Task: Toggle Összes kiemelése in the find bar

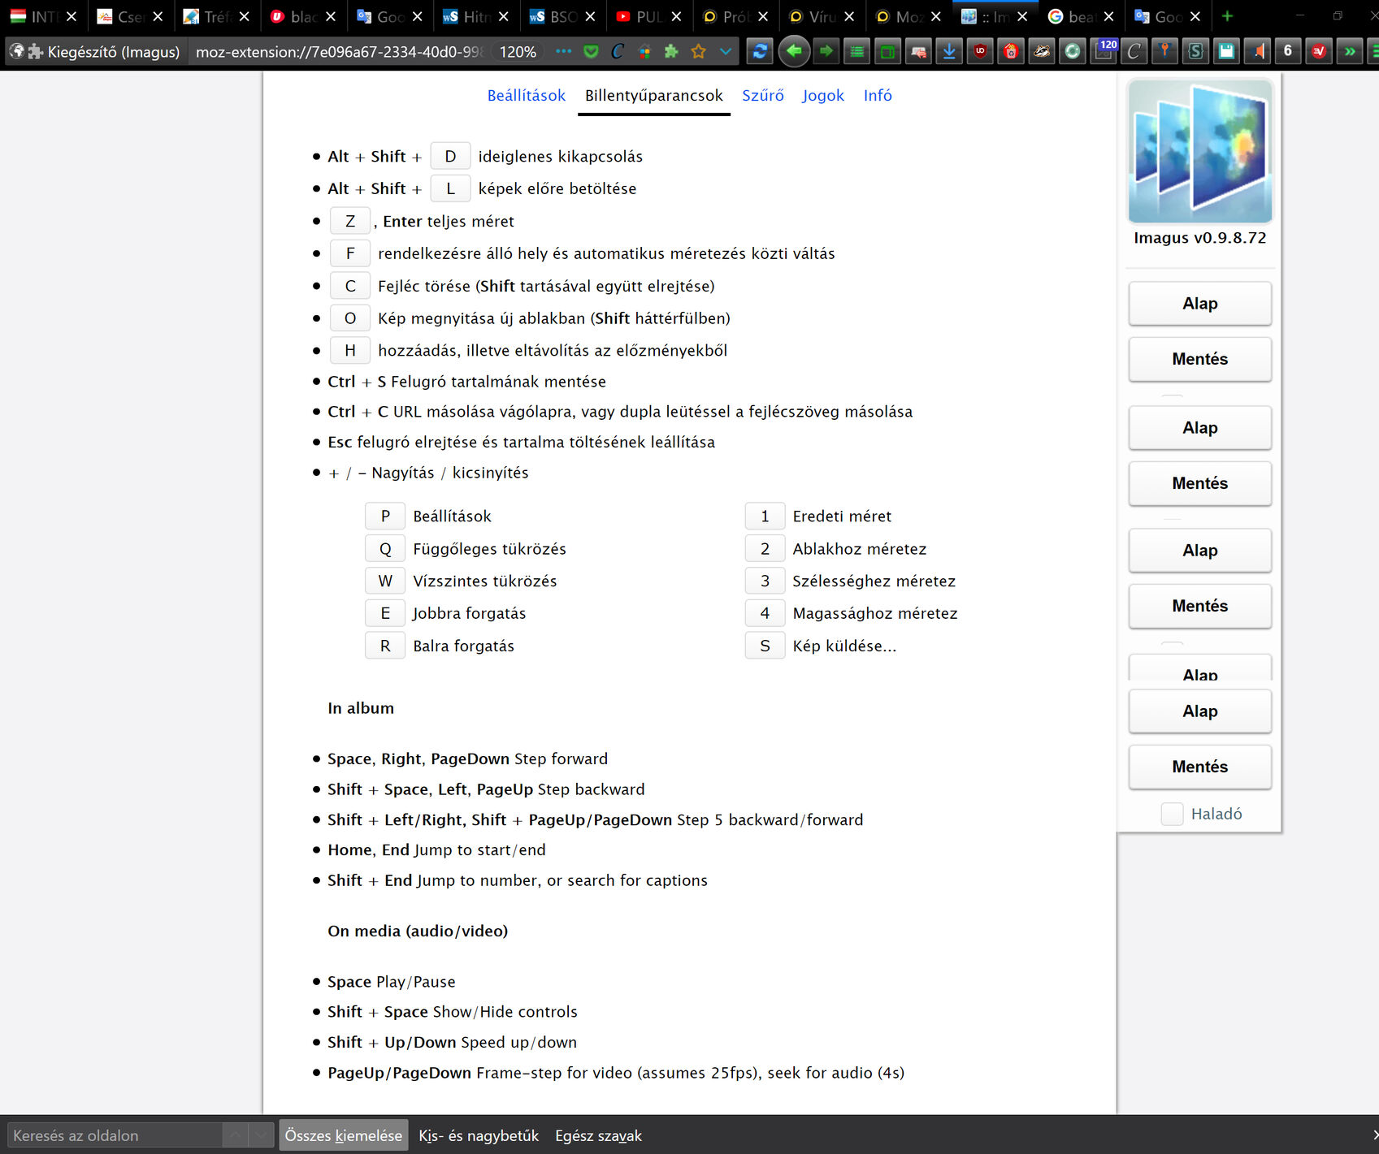Action: click(343, 1135)
